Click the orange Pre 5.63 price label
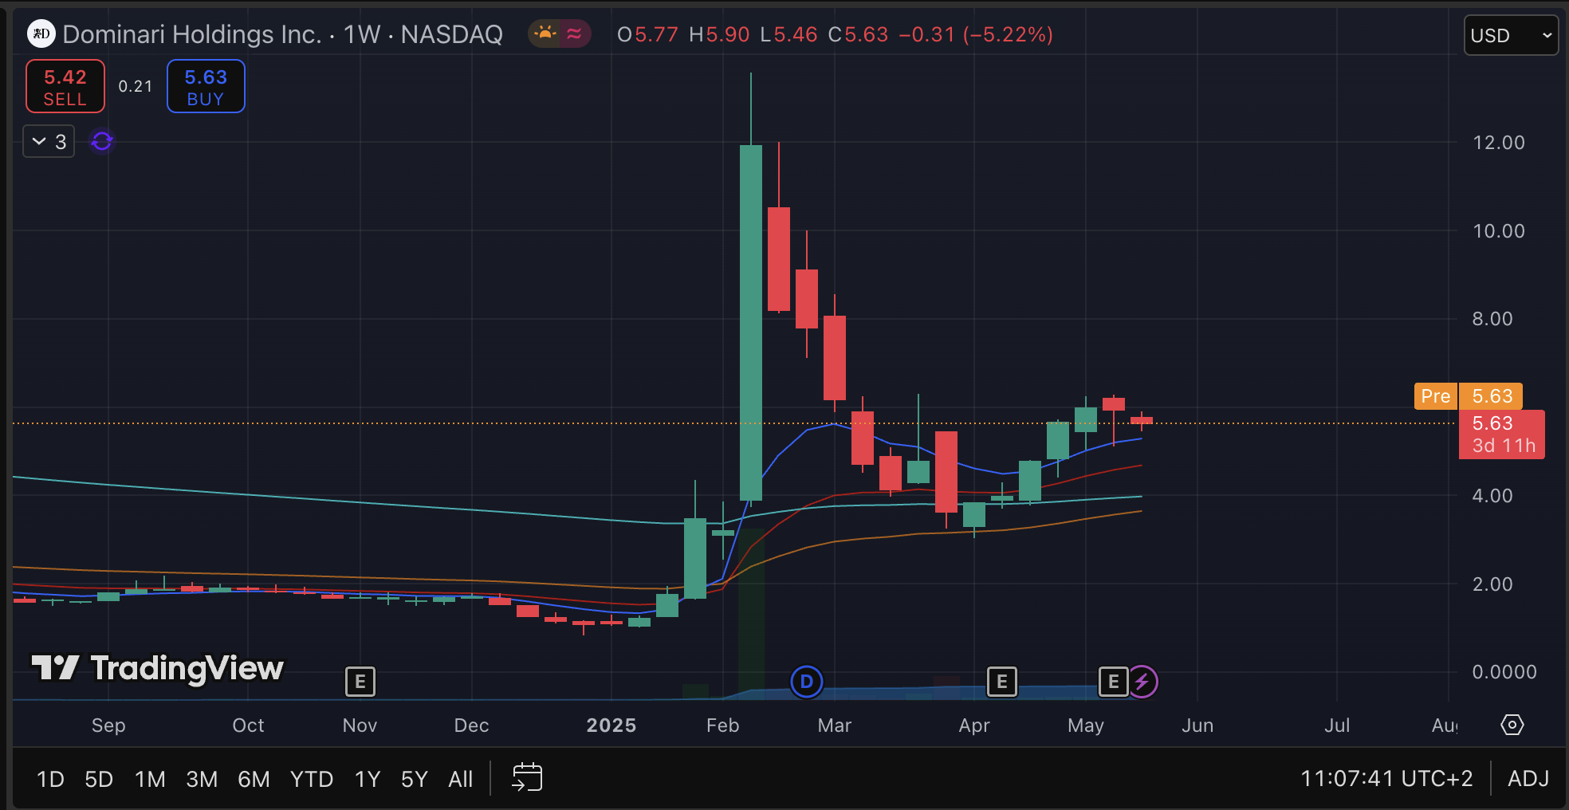This screenshot has height=810, width=1569. [x=1469, y=396]
